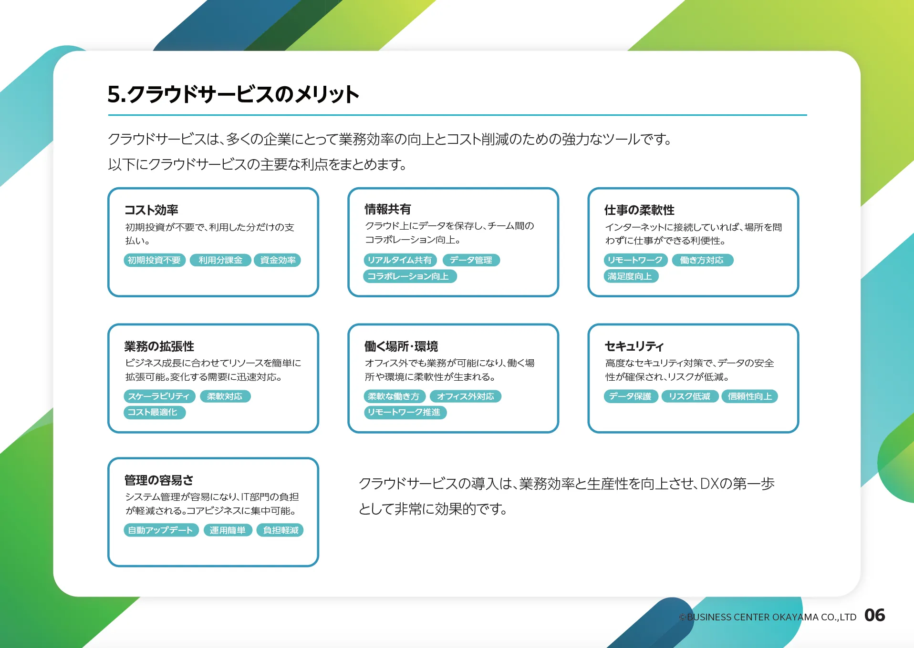Select the 仕事の柔軟性 card title
This screenshot has height=648, width=914.
pyautogui.click(x=639, y=210)
